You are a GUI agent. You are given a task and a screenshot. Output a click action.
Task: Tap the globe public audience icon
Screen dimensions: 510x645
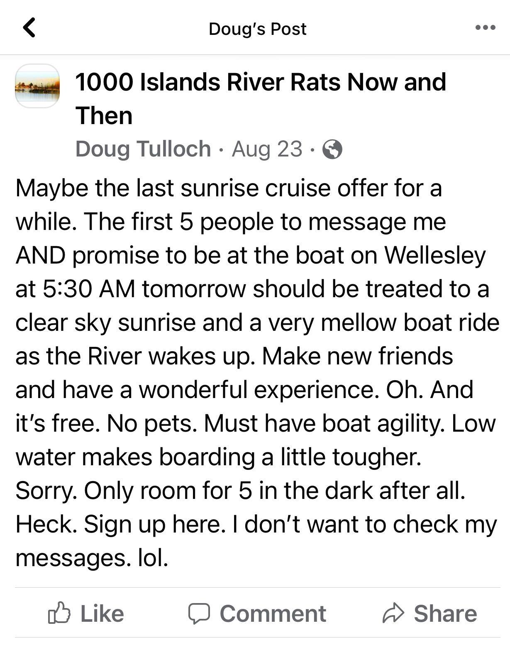coord(332,150)
